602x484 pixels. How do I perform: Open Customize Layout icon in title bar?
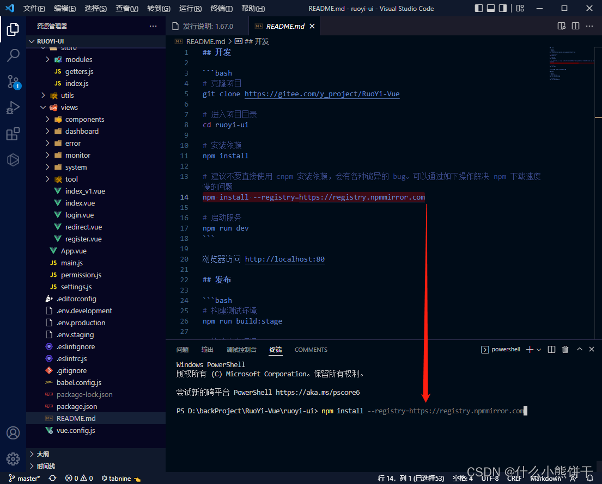(520, 8)
